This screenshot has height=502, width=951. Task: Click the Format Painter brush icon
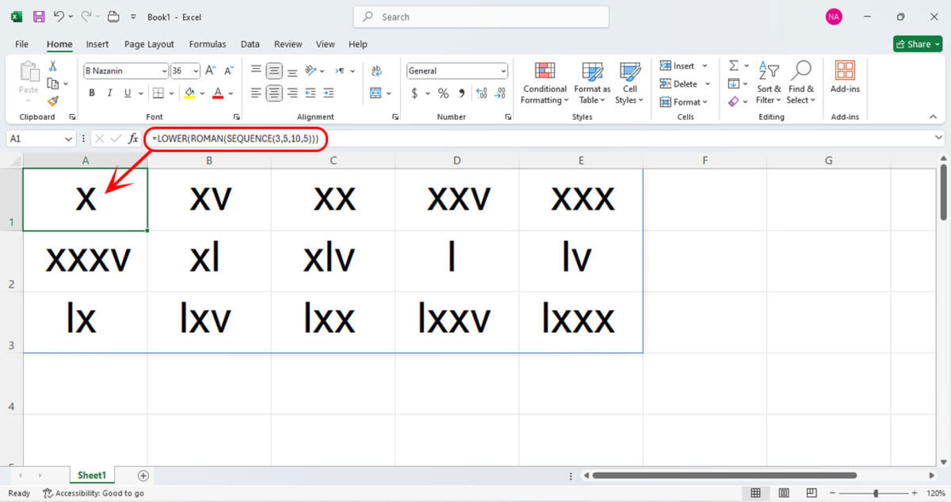tap(53, 101)
